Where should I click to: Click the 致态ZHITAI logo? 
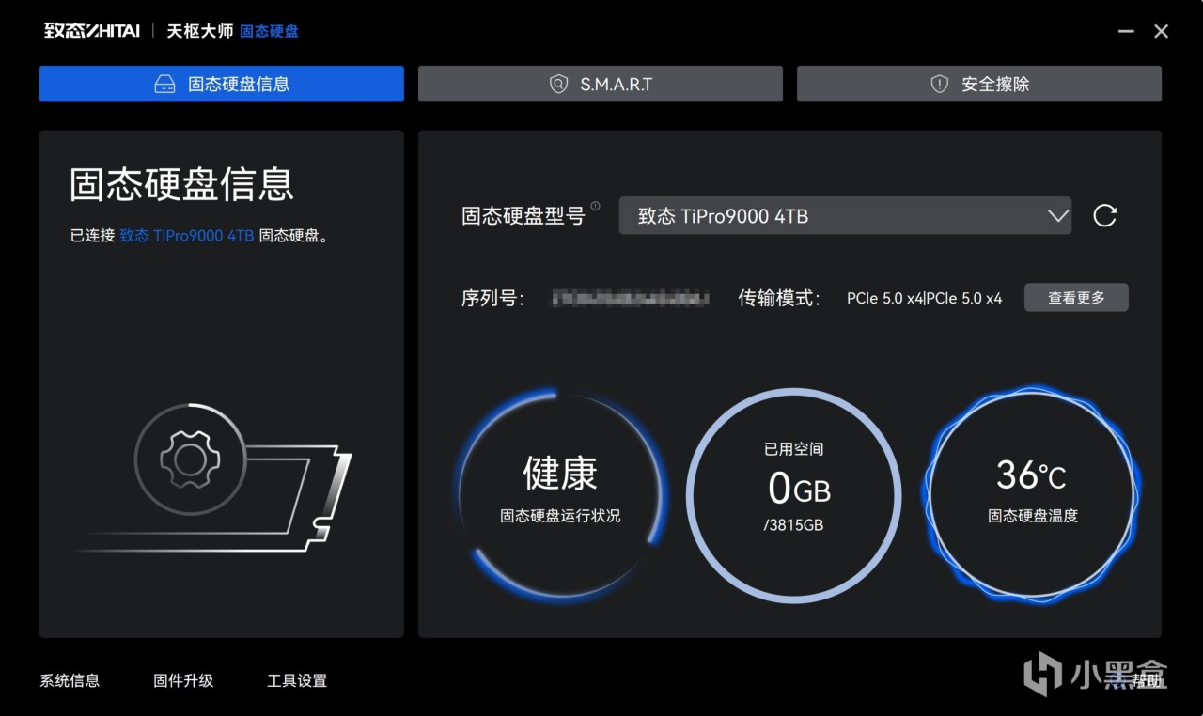pos(92,31)
